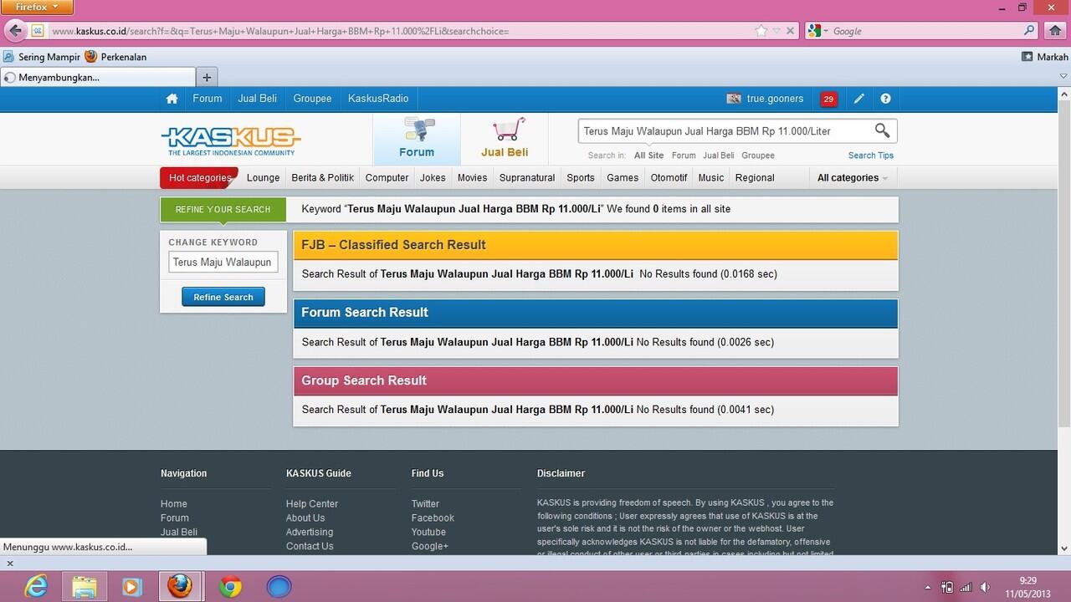Screen dimensions: 1071x602
Task: Click Firefox taskbar icon
Action: tap(180, 586)
